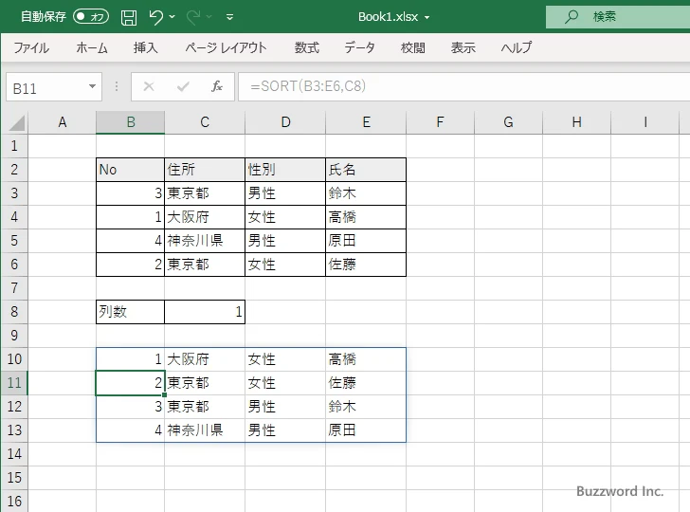Select row 14 header

coord(14,454)
